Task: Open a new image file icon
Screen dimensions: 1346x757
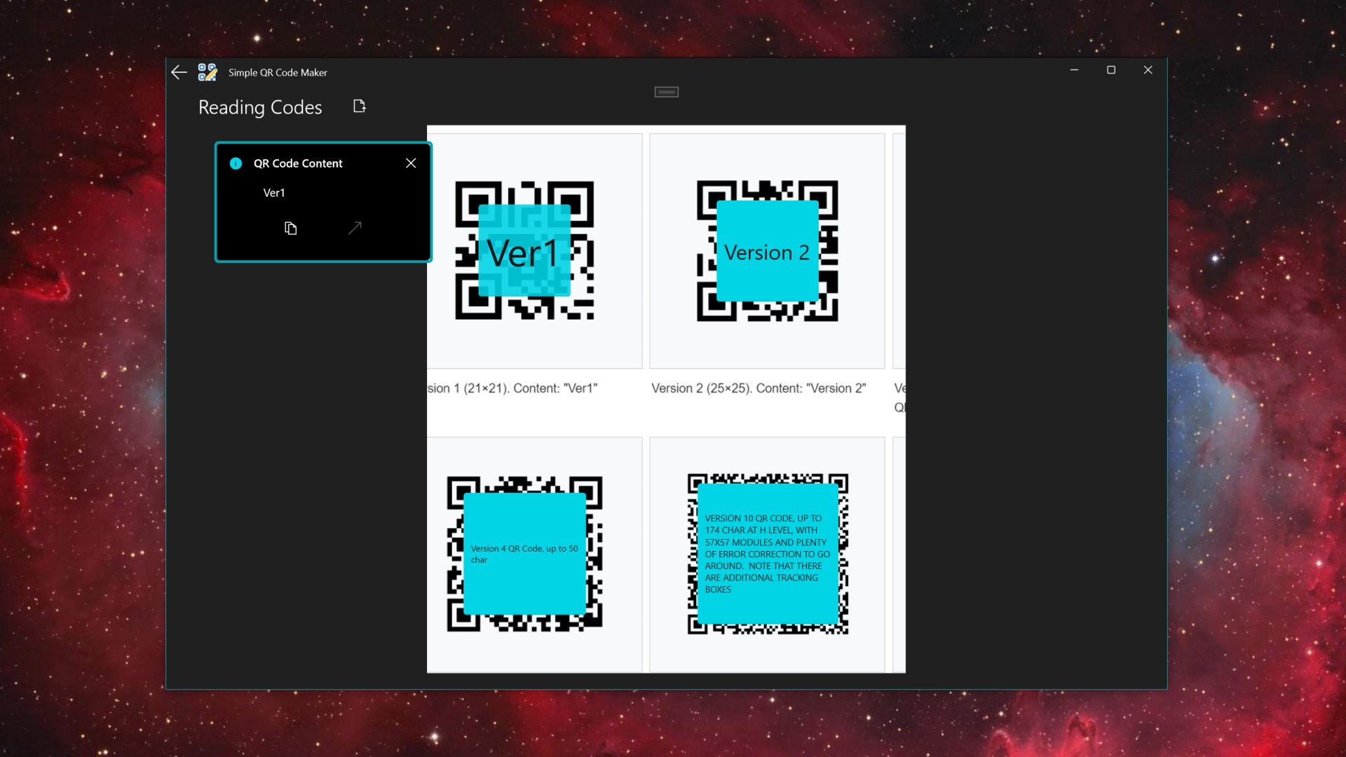Action: pos(360,107)
